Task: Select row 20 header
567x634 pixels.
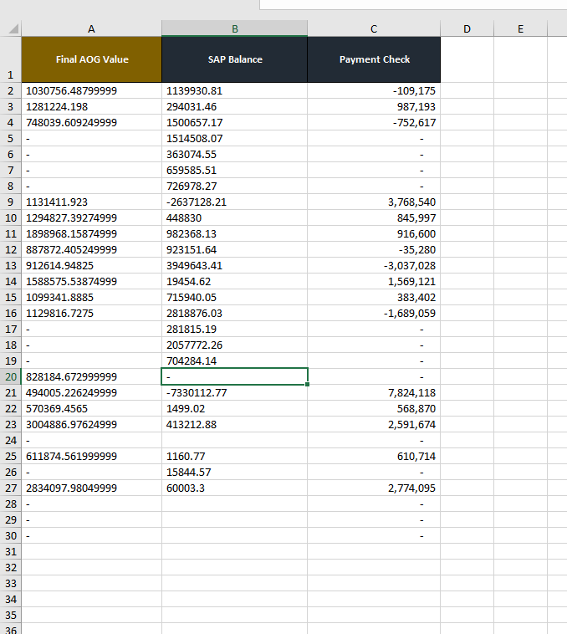Action: (11, 376)
